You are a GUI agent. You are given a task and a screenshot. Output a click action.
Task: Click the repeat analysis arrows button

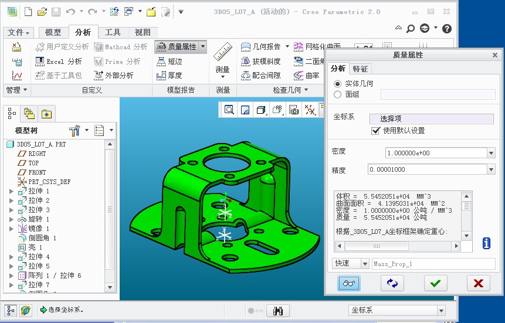(392, 283)
